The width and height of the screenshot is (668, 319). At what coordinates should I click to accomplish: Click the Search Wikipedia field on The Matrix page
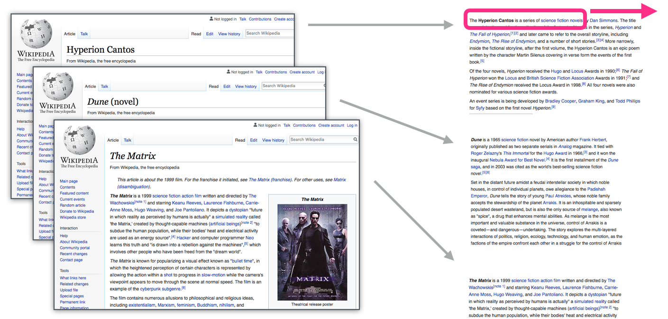click(x=320, y=140)
